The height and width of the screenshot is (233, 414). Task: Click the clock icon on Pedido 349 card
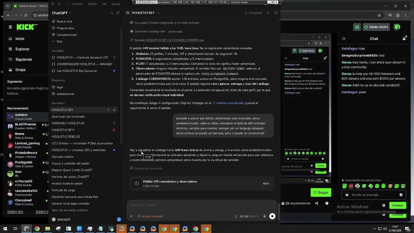click(136, 183)
